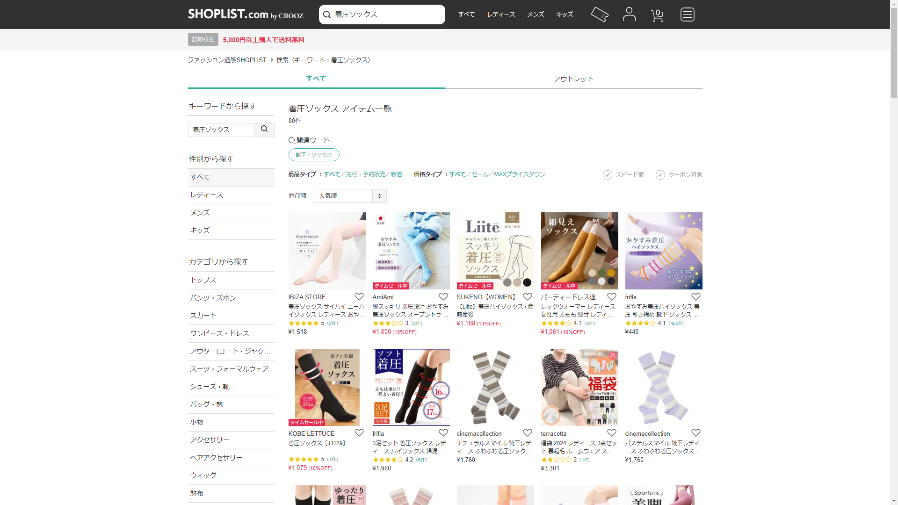This screenshot has height=505, width=898.
Task: Favorite the IBIZA STORE product heart
Action: pos(359,297)
